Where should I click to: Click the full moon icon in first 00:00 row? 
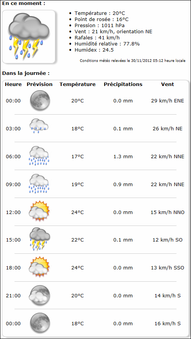click(40, 101)
